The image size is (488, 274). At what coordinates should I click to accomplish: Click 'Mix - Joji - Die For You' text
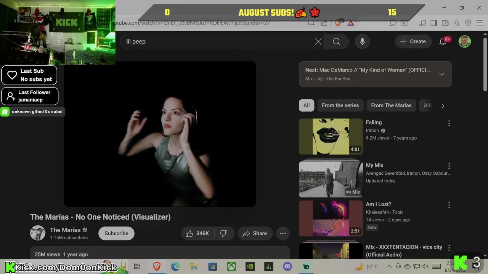[328, 79]
